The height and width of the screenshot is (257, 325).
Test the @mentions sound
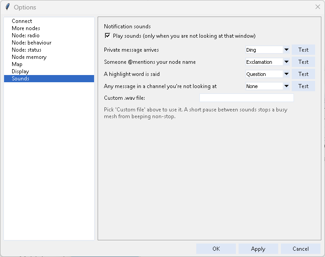(303, 62)
